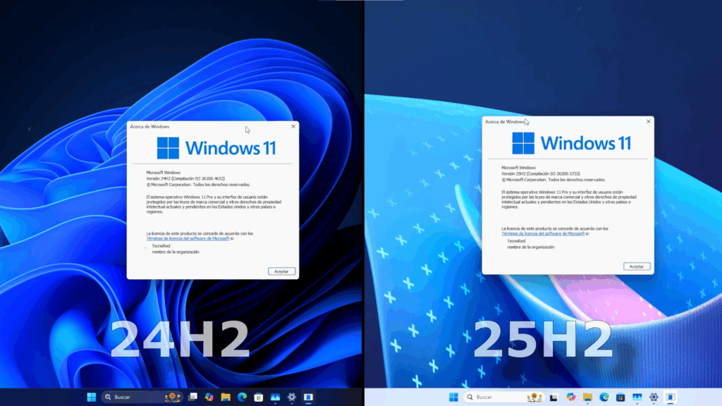
Task: Open Settings gear on the 25H2 taskbar
Action: pyautogui.click(x=654, y=397)
